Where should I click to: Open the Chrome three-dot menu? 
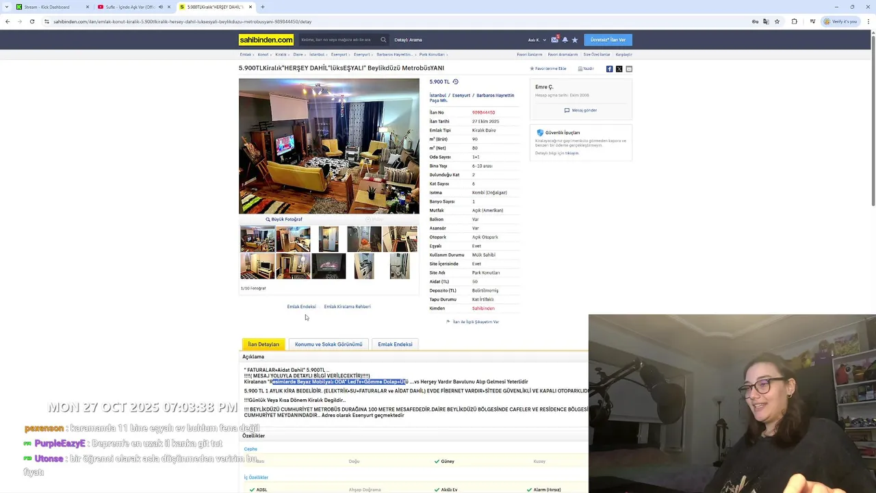coord(868,21)
